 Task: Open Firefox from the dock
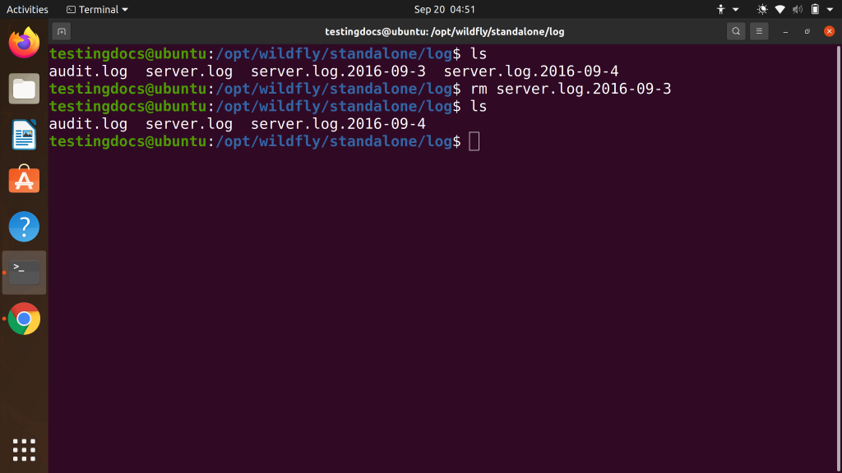click(x=24, y=44)
